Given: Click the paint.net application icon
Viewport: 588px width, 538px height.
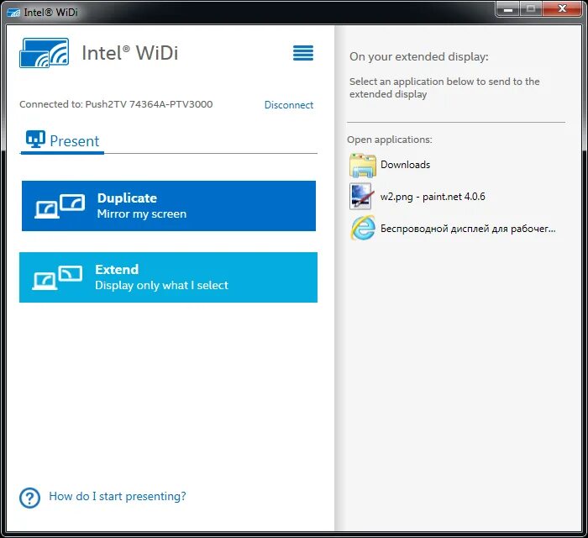Looking at the screenshot, I should click(x=361, y=196).
